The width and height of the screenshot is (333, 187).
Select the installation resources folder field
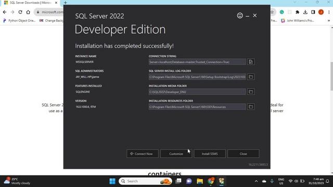[197, 106]
